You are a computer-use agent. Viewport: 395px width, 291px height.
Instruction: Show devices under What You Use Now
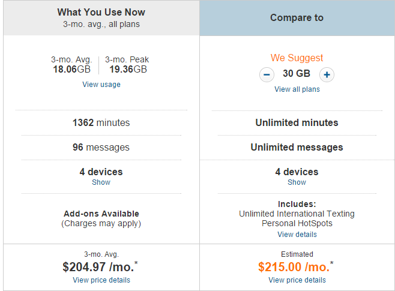pyautogui.click(x=101, y=182)
